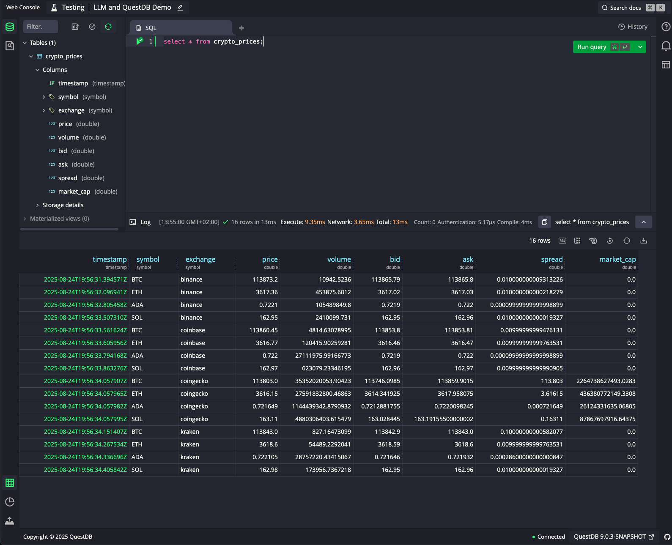The width and height of the screenshot is (672, 545).
Task: Open the table layout icon on right sidebar
Action: (x=666, y=65)
